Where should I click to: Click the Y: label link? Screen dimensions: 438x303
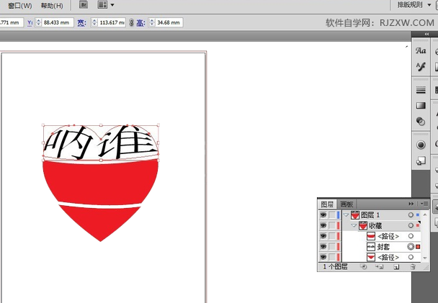point(30,23)
